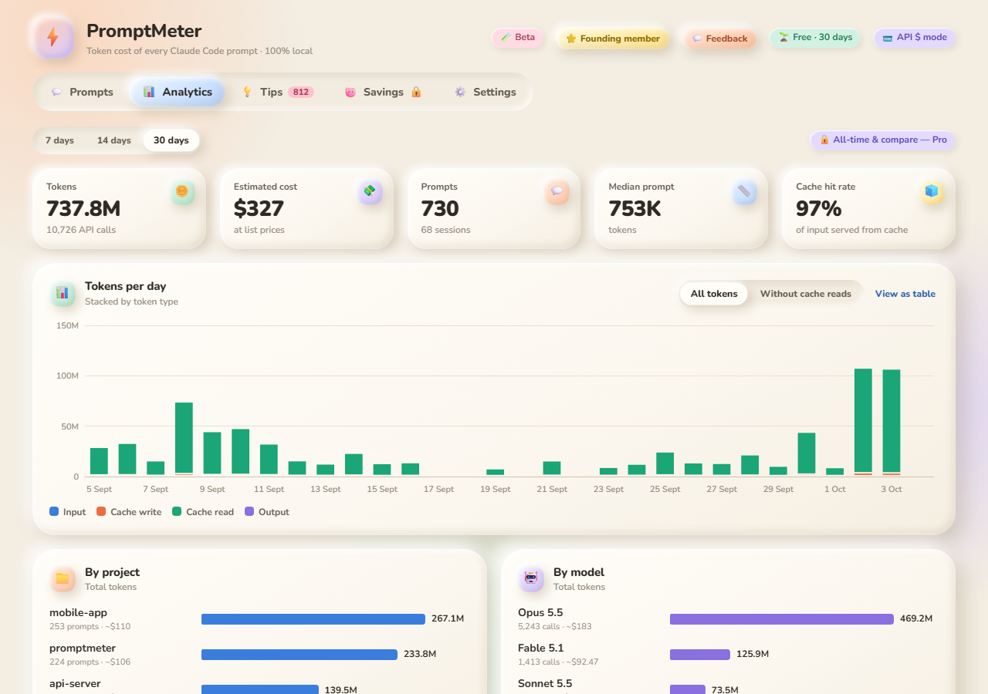The image size is (988, 694).
Task: Click the 737.8M tokens value
Action: tap(83, 209)
